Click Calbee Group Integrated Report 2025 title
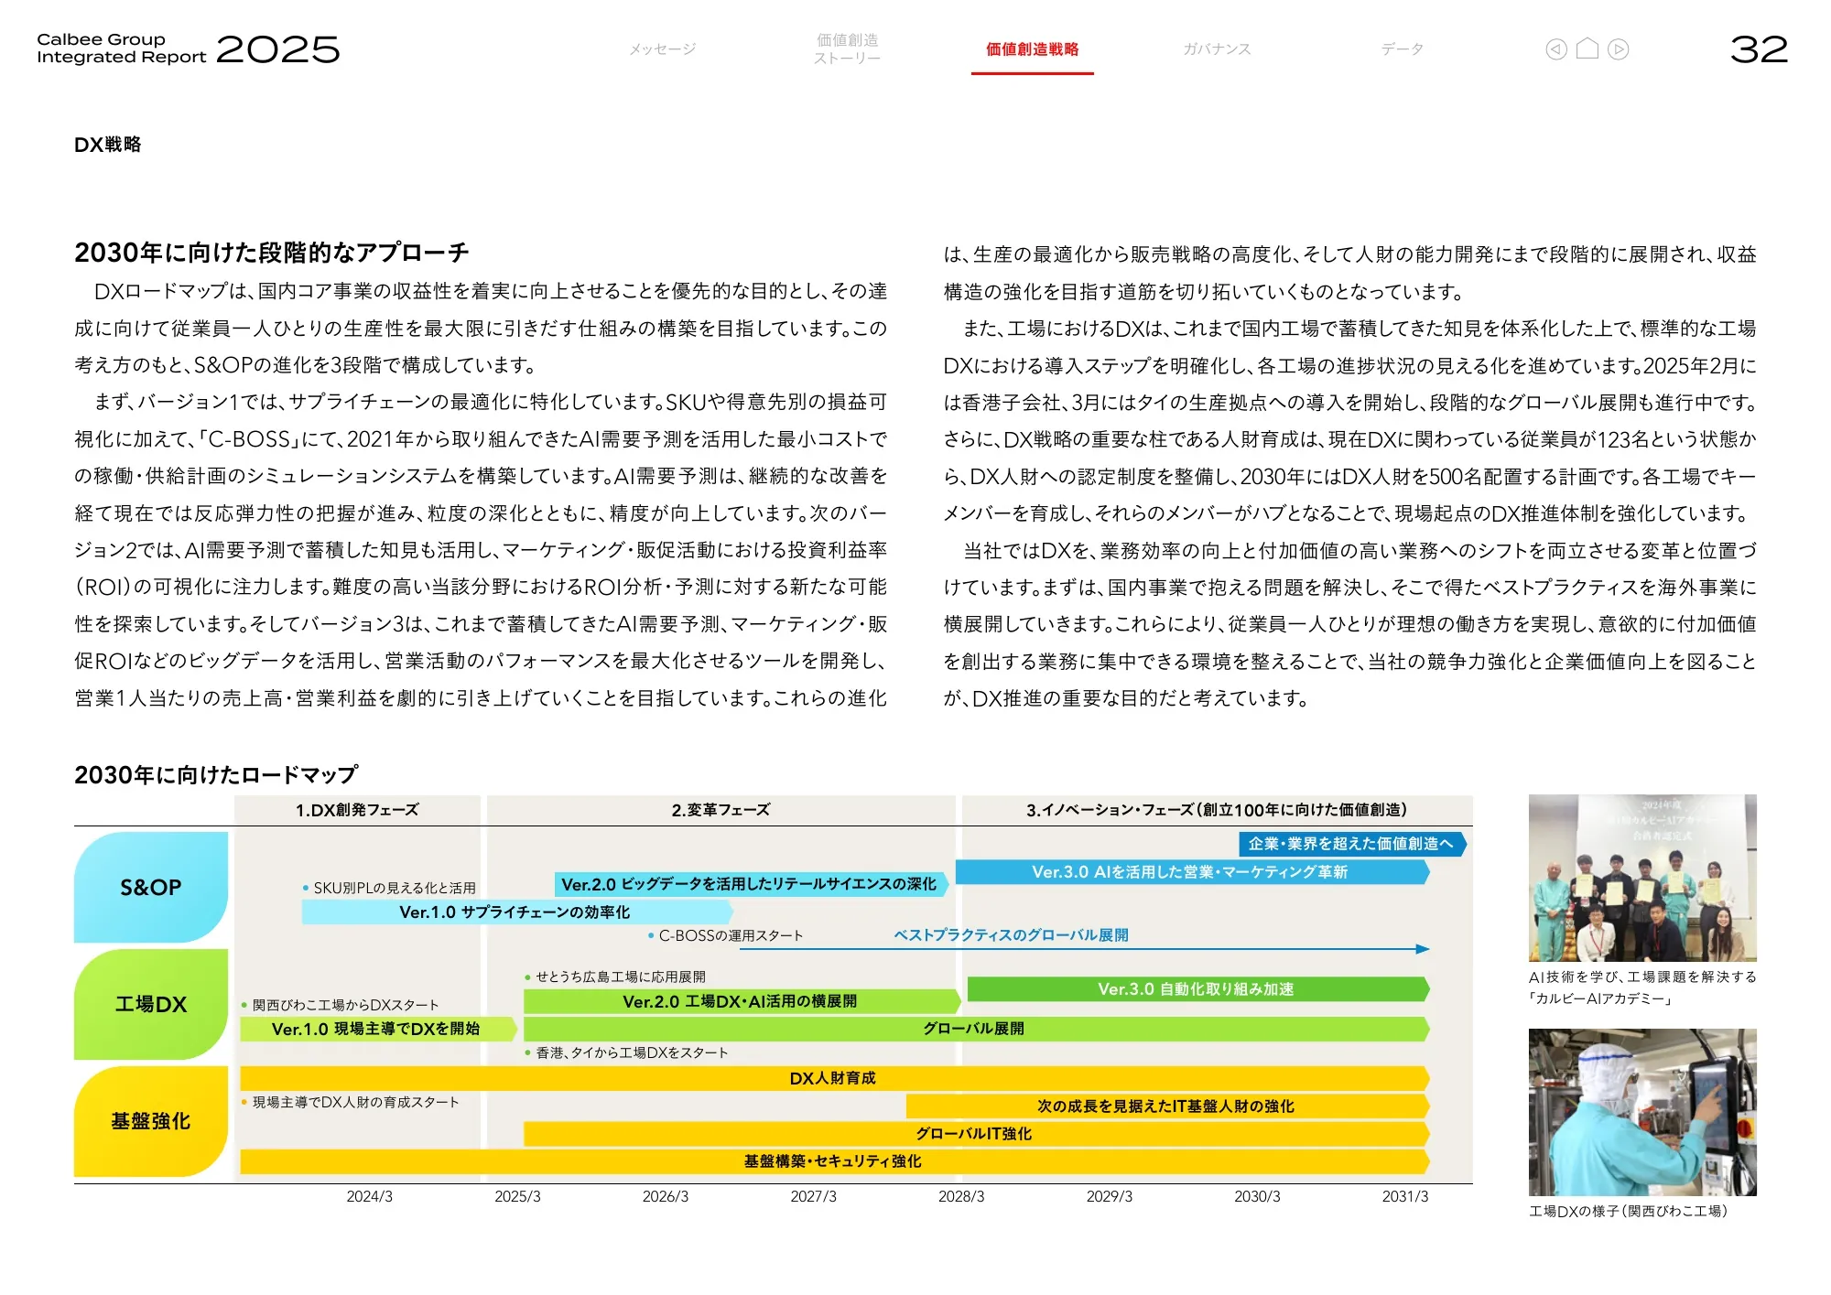This screenshot has width=1831, height=1295. tap(188, 49)
